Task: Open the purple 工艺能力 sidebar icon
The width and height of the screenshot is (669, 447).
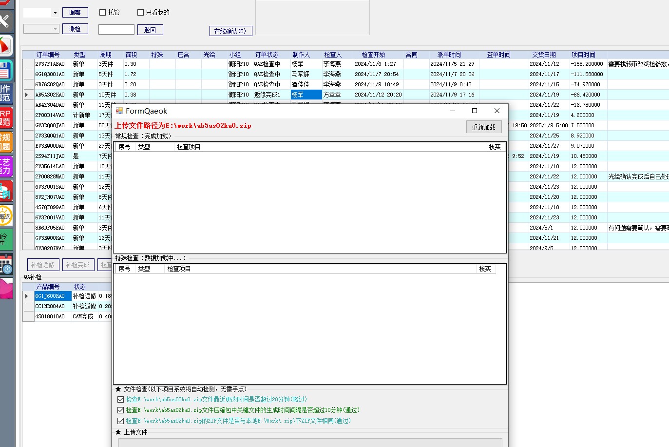Action: point(5,166)
